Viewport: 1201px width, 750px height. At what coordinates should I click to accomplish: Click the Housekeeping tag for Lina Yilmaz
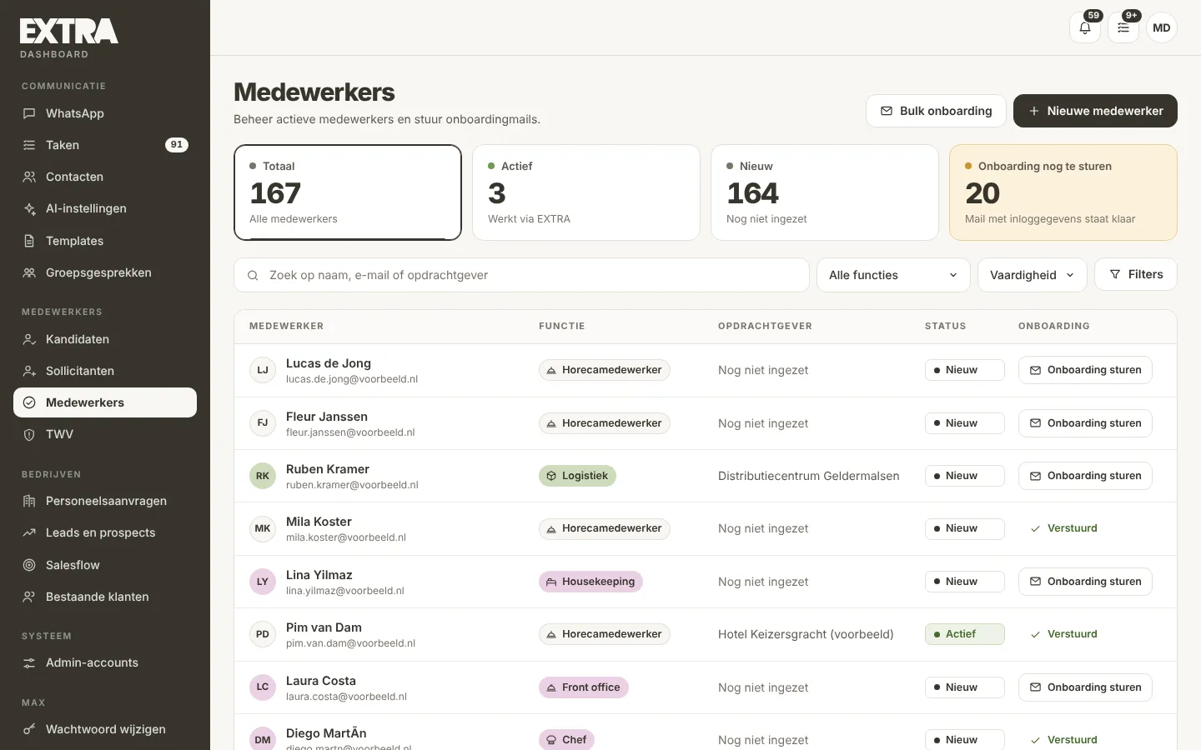[x=590, y=582]
